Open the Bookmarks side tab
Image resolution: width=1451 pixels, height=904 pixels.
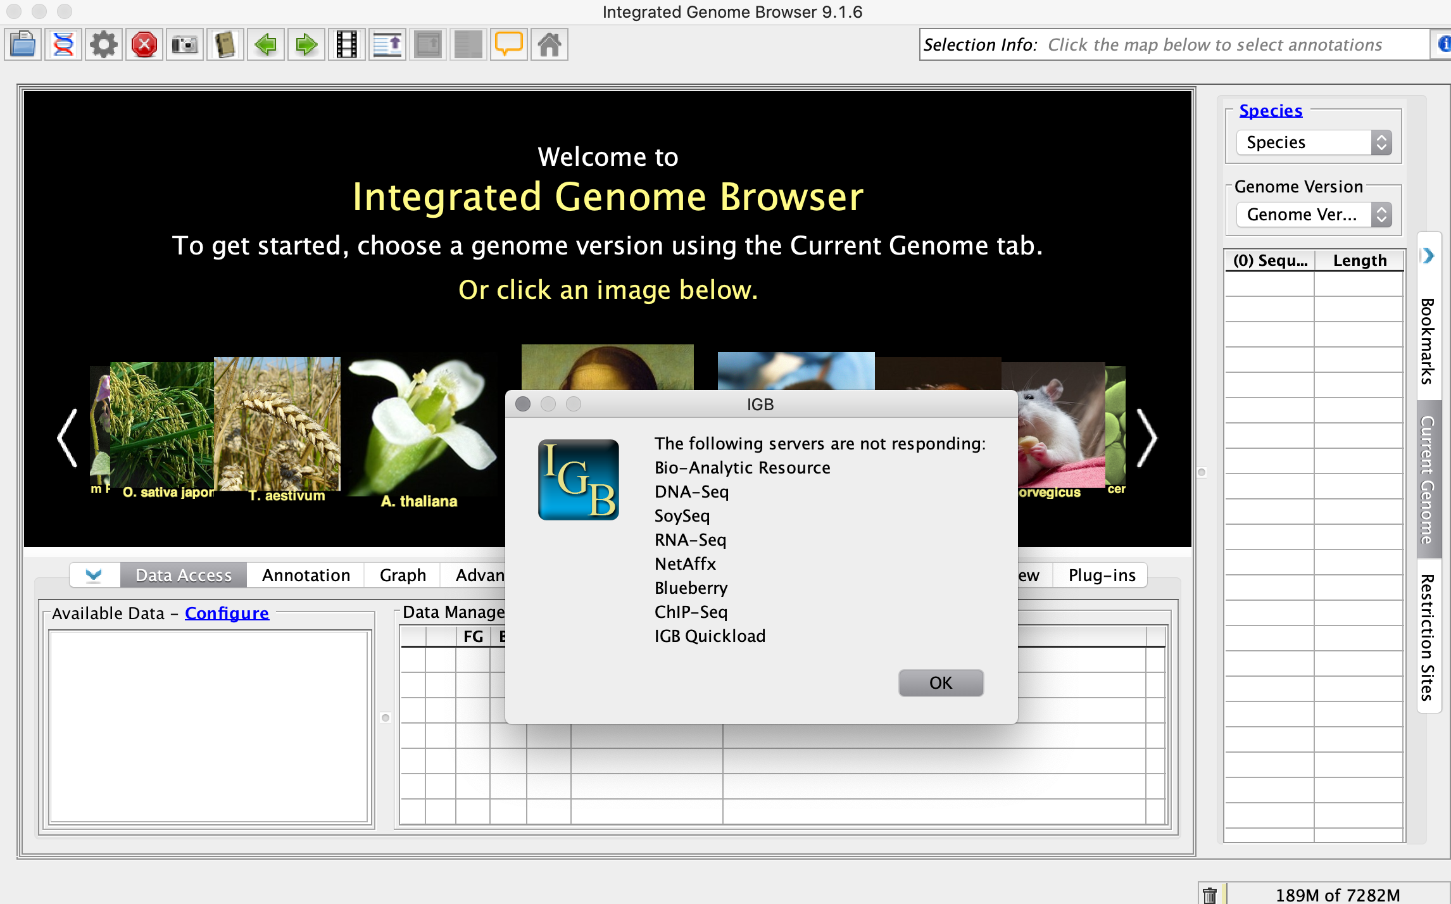1428,341
